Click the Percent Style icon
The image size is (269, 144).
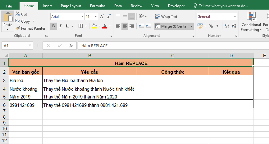(x=211, y=26)
